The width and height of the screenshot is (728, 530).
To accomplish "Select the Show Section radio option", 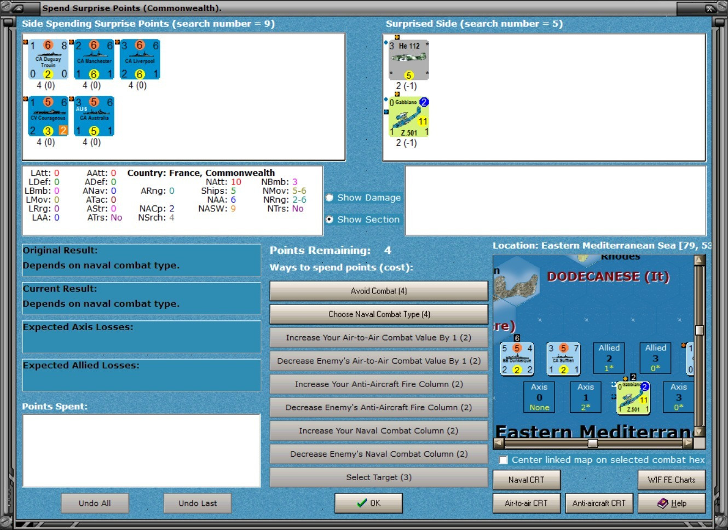I will tap(330, 220).
